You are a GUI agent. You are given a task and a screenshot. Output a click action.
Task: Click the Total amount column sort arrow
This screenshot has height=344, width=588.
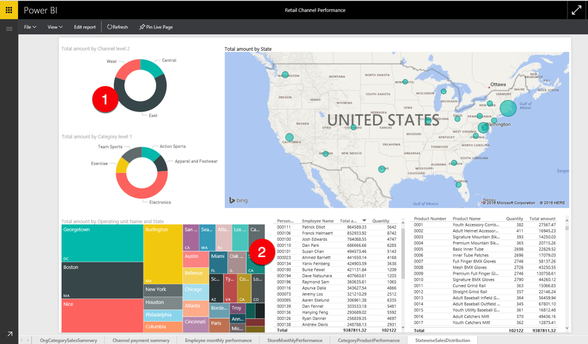click(364, 220)
